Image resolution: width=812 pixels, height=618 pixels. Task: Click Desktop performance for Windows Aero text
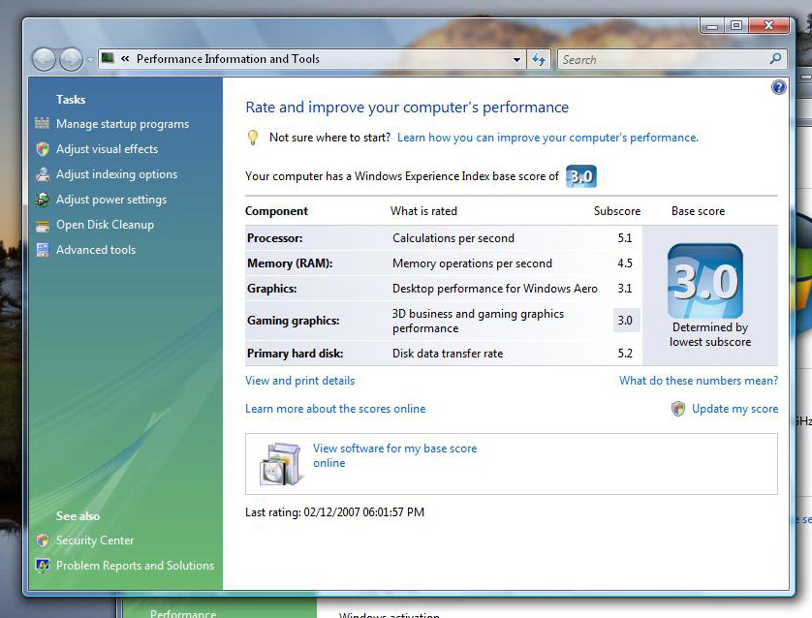[494, 289]
